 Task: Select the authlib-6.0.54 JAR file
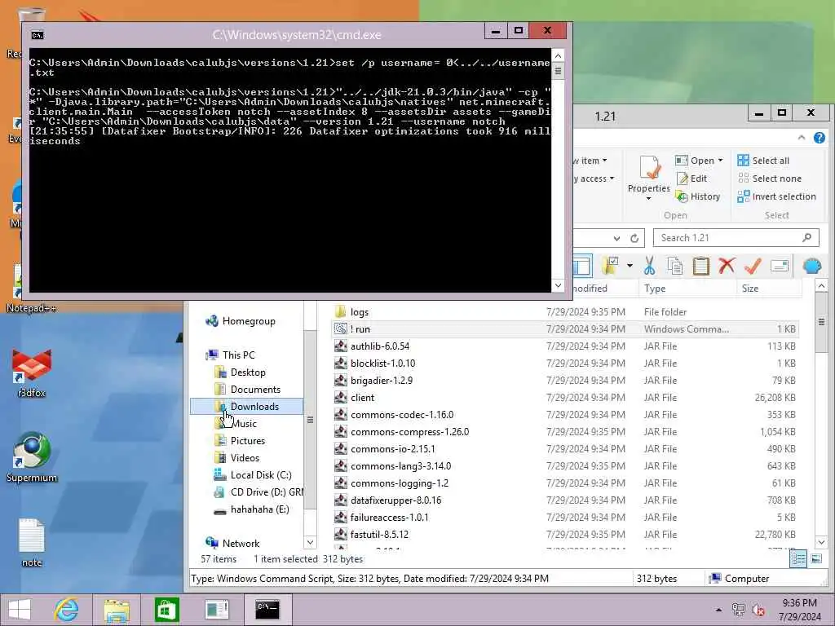[x=564, y=346]
